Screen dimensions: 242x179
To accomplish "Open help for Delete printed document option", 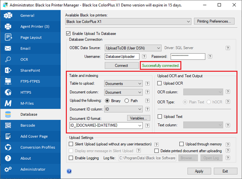I will pos(228,150).
